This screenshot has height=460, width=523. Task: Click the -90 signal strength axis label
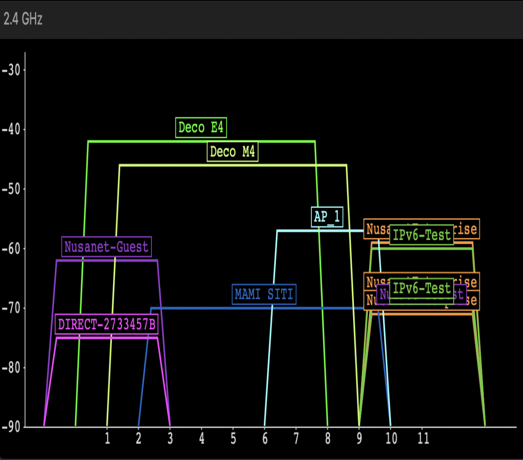pyautogui.click(x=11, y=427)
